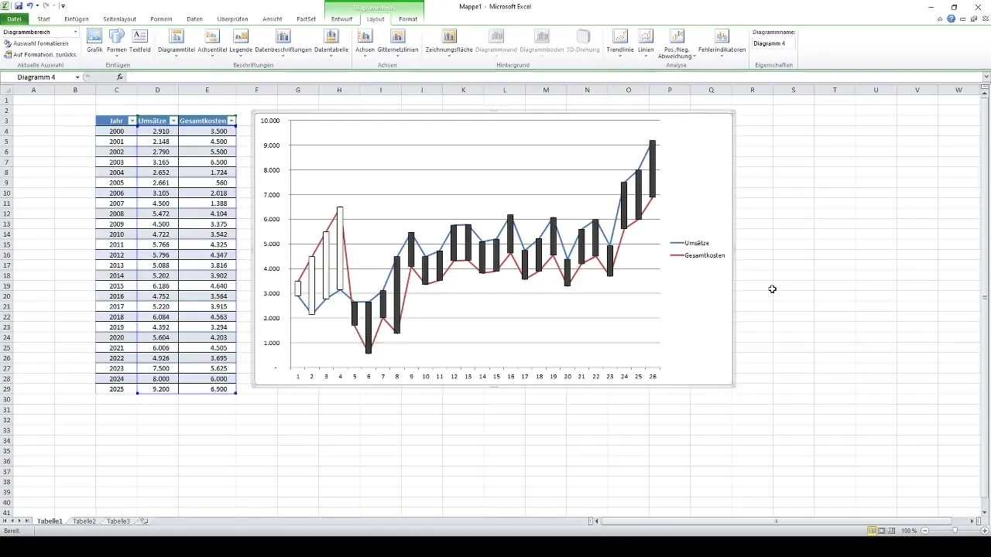The image size is (991, 557).
Task: Click the 10.000 axis label in chart
Action: pos(269,121)
